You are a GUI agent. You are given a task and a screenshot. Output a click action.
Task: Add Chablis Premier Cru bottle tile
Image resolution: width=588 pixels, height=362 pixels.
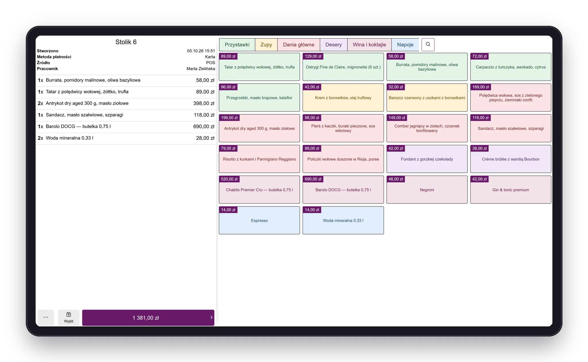(259, 190)
